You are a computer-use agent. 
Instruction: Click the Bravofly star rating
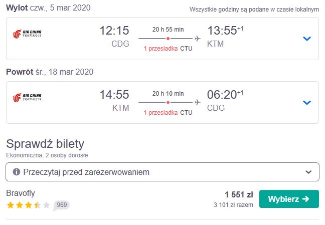(x=29, y=205)
